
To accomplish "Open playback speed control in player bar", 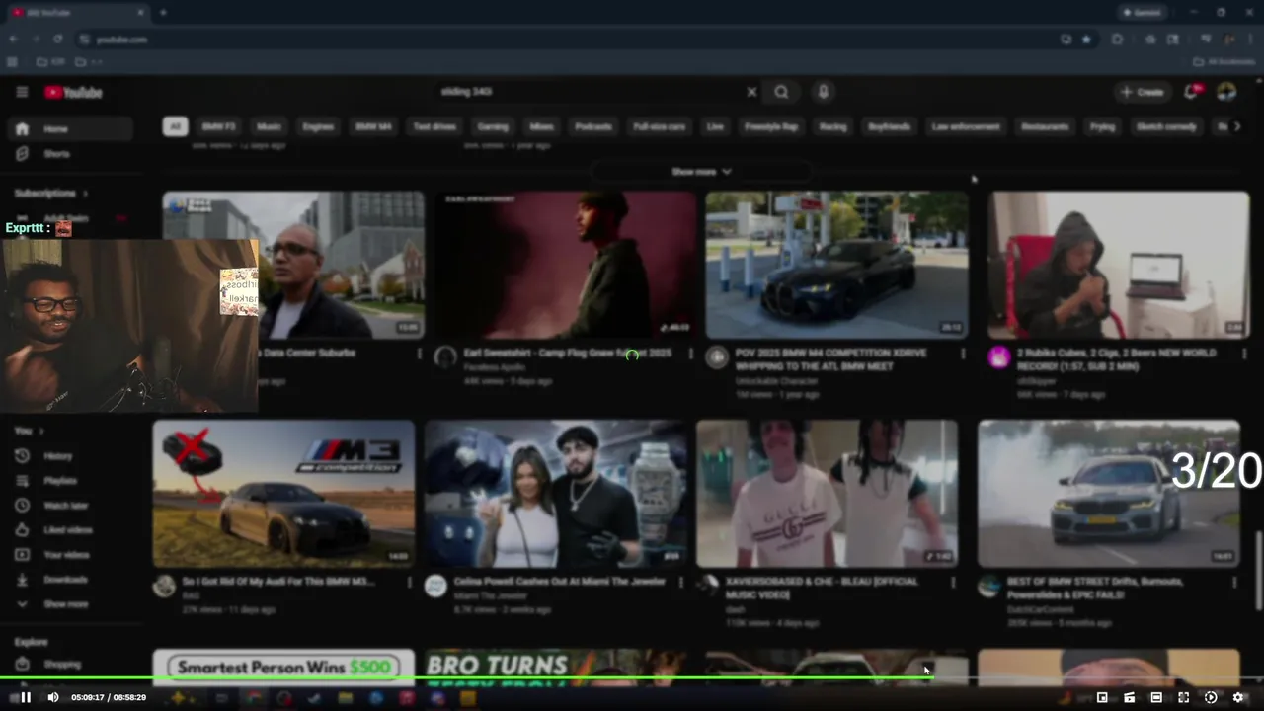I will coord(1211,697).
